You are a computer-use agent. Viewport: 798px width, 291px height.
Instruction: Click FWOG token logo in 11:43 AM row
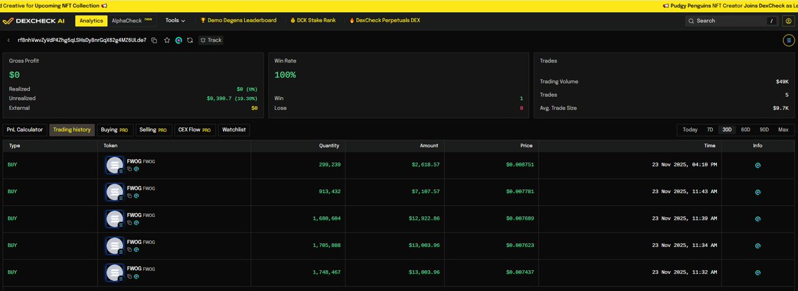(x=114, y=192)
